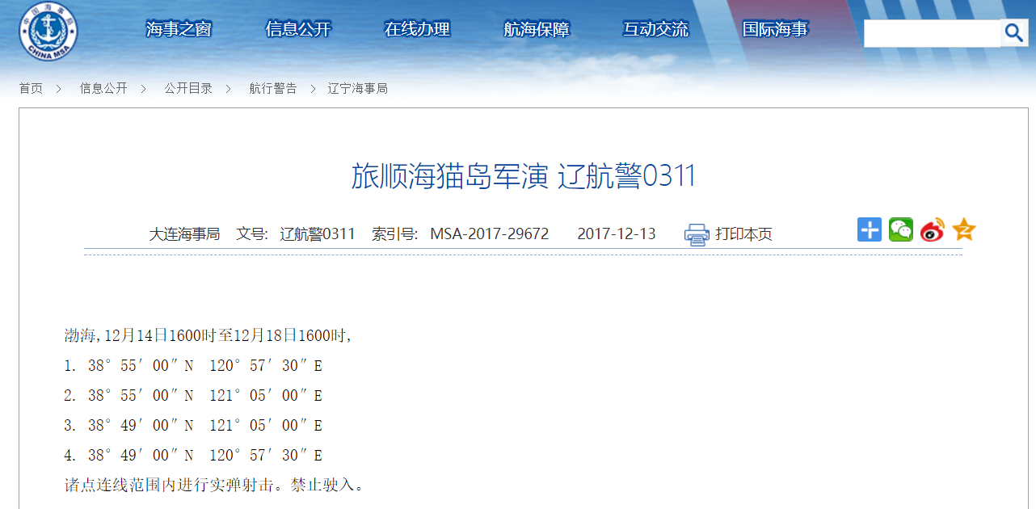Viewport: 1036px width, 509px height.
Task: Click 航行警告 breadcrumb link
Action: [x=273, y=88]
